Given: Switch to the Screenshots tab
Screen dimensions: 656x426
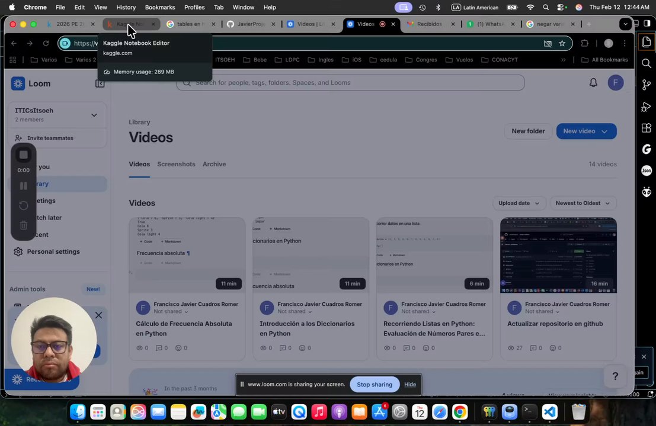Looking at the screenshot, I should (176, 164).
